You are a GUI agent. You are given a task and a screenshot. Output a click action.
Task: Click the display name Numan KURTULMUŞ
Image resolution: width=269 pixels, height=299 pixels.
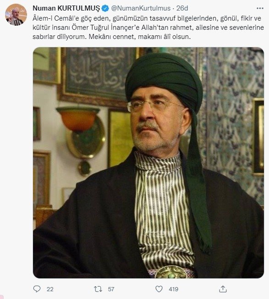(x=66, y=8)
